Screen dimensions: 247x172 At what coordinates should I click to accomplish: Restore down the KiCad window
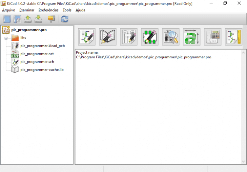[225, 3]
